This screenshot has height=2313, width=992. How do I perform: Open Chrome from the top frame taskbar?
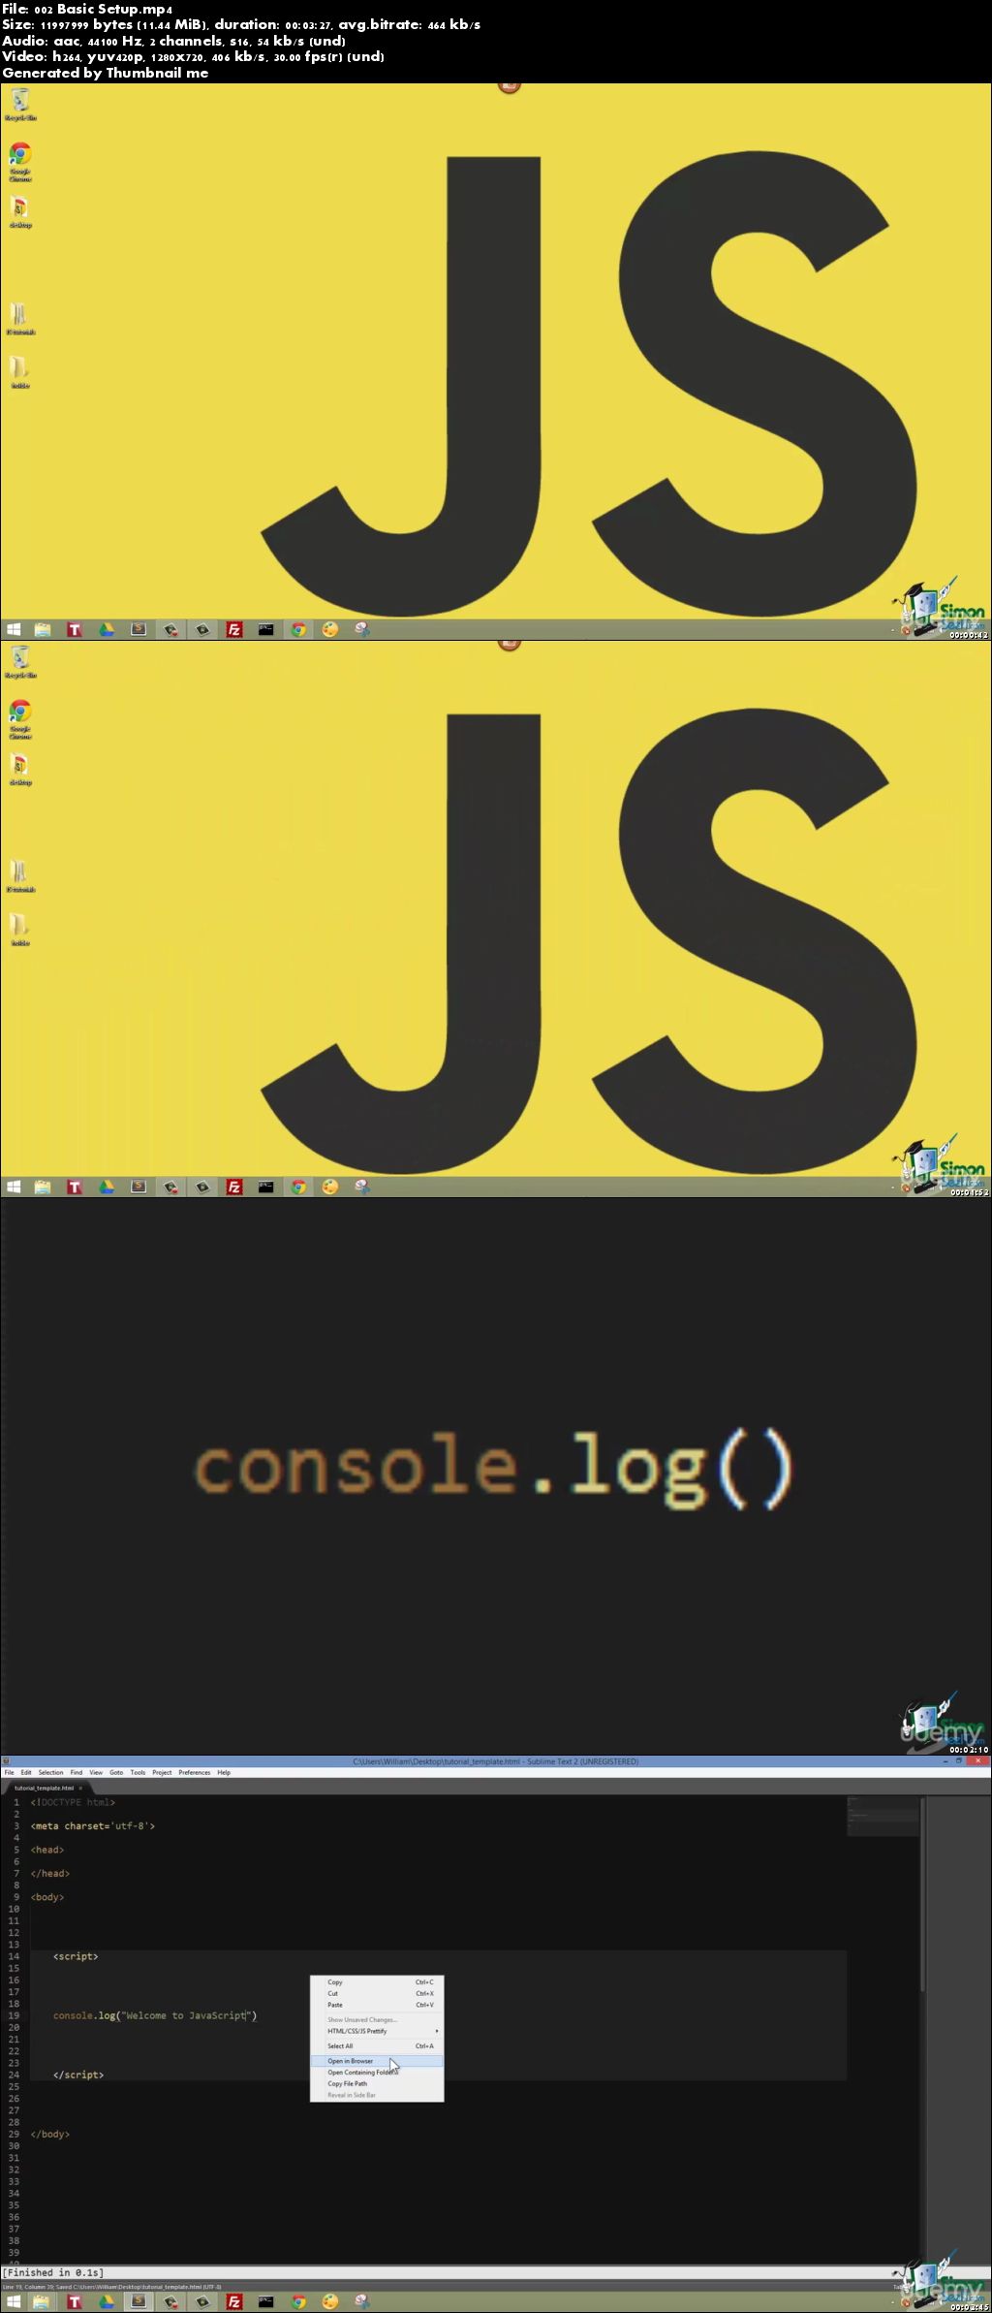tap(298, 629)
